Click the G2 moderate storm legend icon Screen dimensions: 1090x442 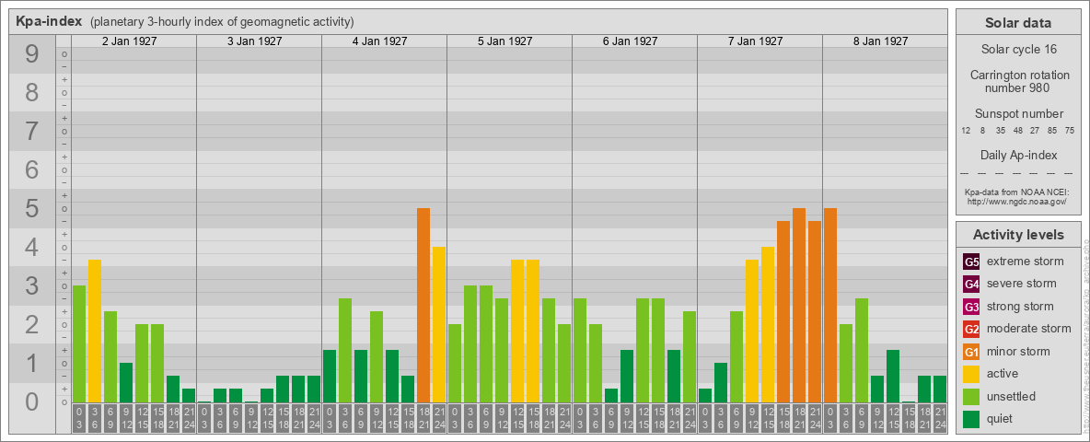(x=971, y=329)
